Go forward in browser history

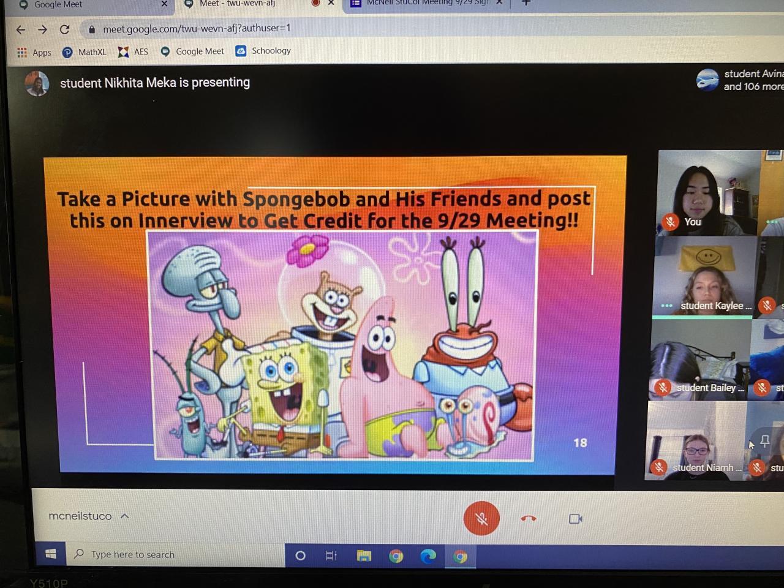pyautogui.click(x=42, y=29)
